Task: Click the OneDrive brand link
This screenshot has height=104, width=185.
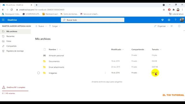Action: 12,20
